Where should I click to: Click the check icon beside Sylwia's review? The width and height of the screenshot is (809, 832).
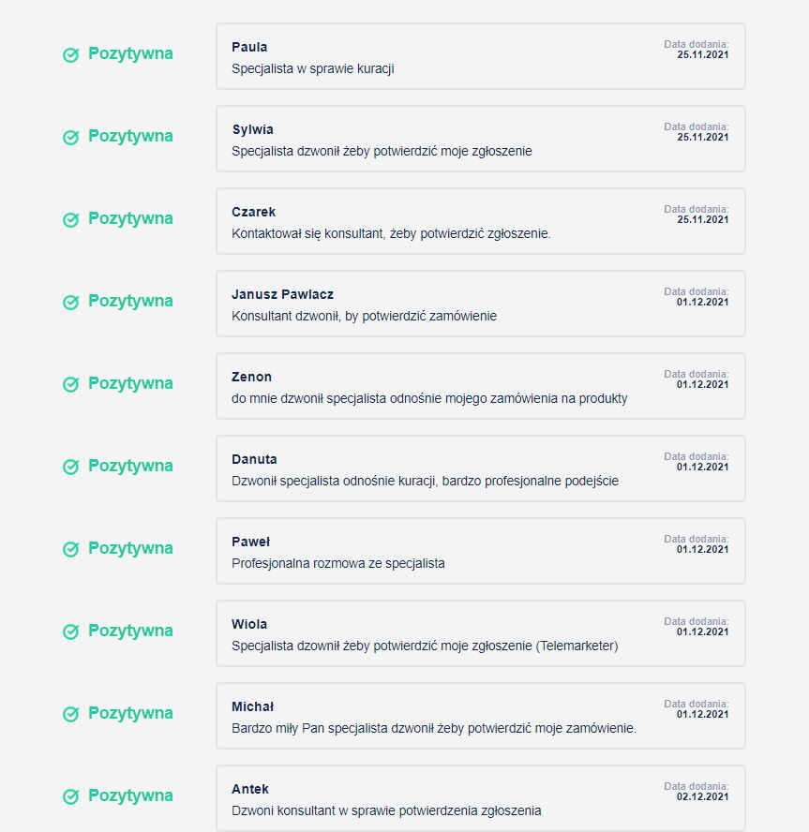70,138
